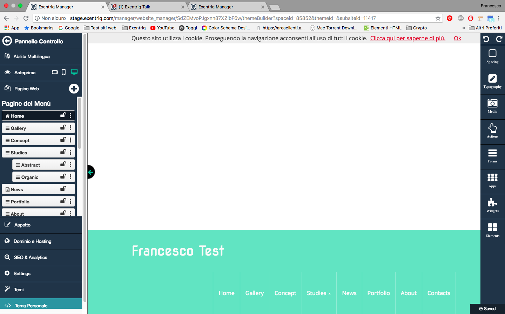505x314 pixels.
Task: Open the Forms panel
Action: coord(492,155)
